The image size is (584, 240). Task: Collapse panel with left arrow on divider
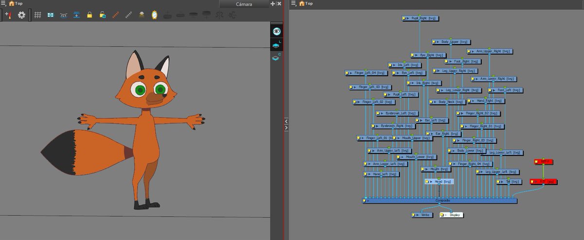pos(286,120)
